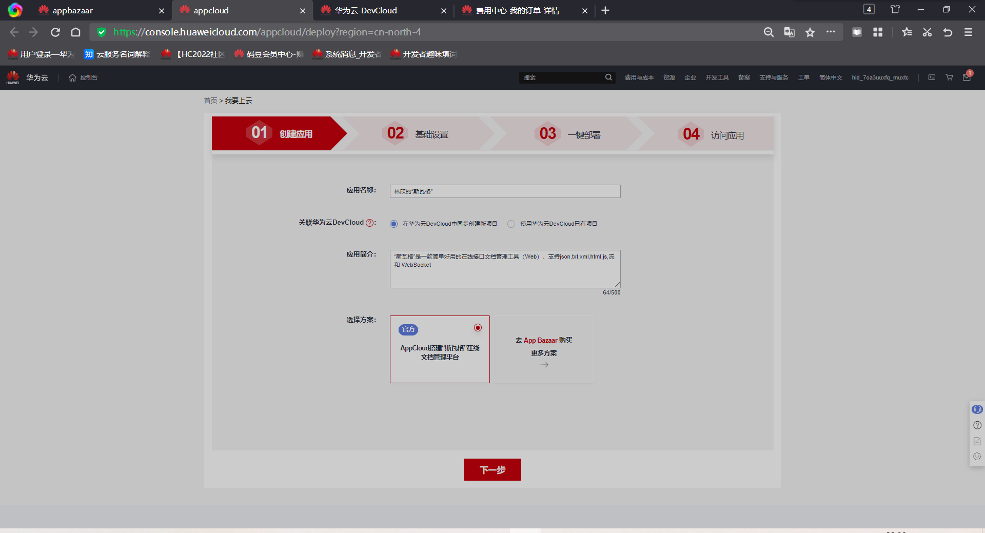This screenshot has height=533, width=985.
Task: Open the CloudShell terminal icon
Action: pyautogui.click(x=932, y=77)
